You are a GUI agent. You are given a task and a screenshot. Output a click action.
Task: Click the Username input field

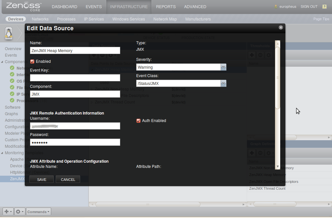(x=75, y=126)
